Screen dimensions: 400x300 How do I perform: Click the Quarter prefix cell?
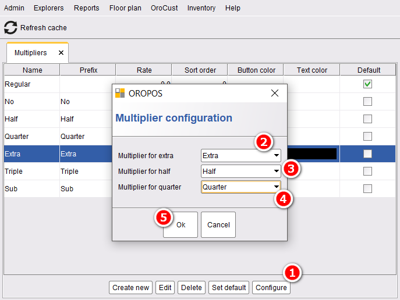86,136
